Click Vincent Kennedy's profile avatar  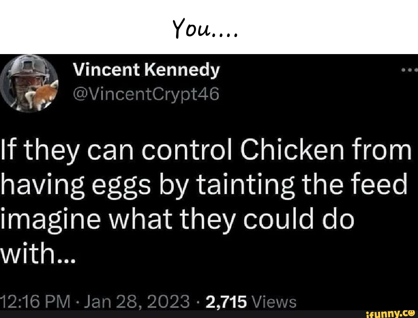pyautogui.click(x=29, y=83)
